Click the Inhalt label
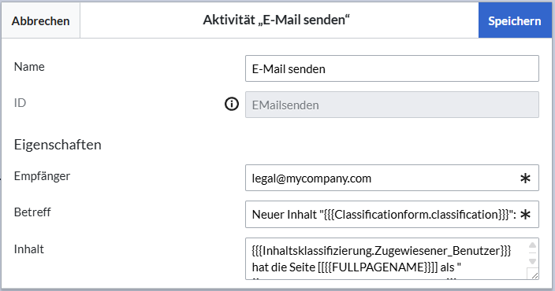This screenshot has height=291, width=555. pyautogui.click(x=28, y=249)
